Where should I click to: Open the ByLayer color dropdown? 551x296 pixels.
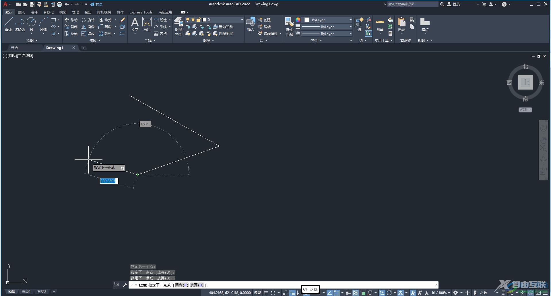pos(350,20)
